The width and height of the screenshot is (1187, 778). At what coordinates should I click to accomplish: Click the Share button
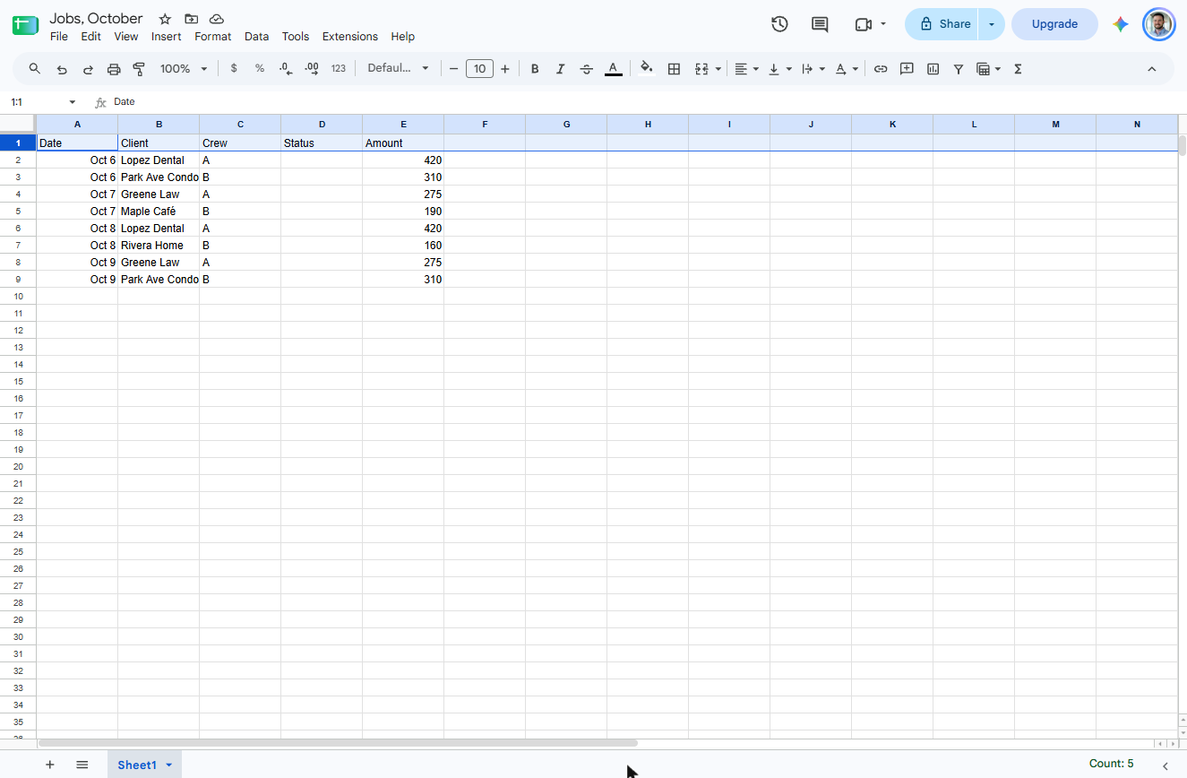click(x=942, y=24)
